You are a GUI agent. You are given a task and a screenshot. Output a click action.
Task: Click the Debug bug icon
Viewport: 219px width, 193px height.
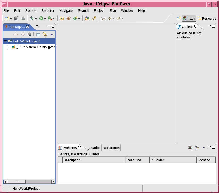coord(32,18)
